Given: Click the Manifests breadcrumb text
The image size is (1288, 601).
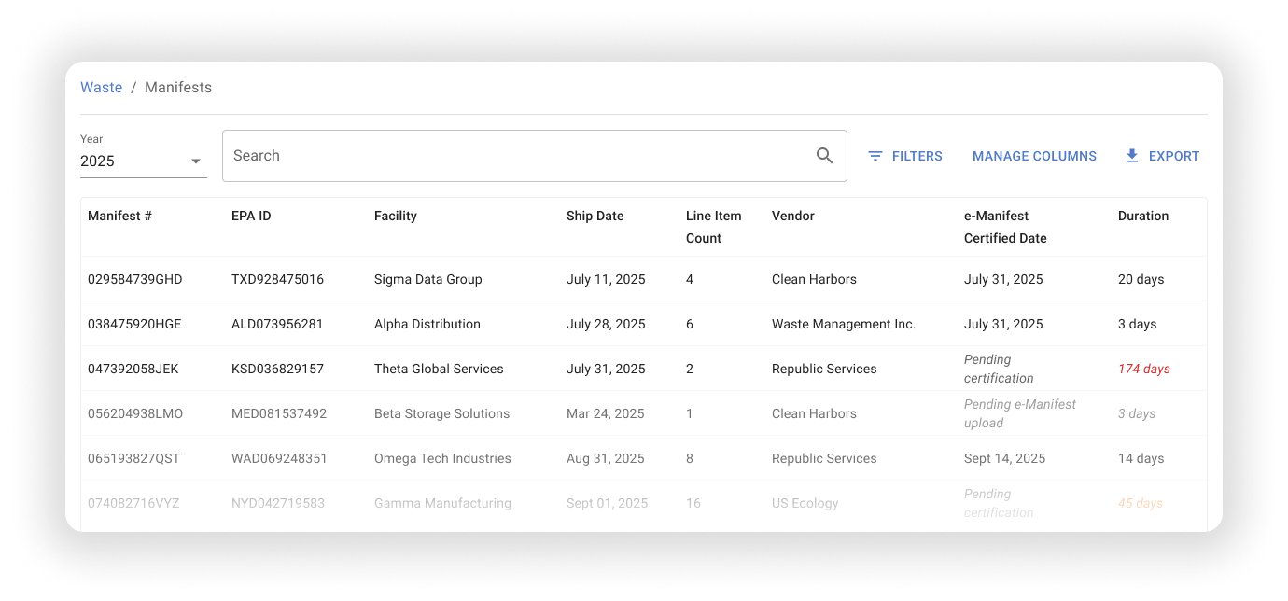Looking at the screenshot, I should pos(178,88).
